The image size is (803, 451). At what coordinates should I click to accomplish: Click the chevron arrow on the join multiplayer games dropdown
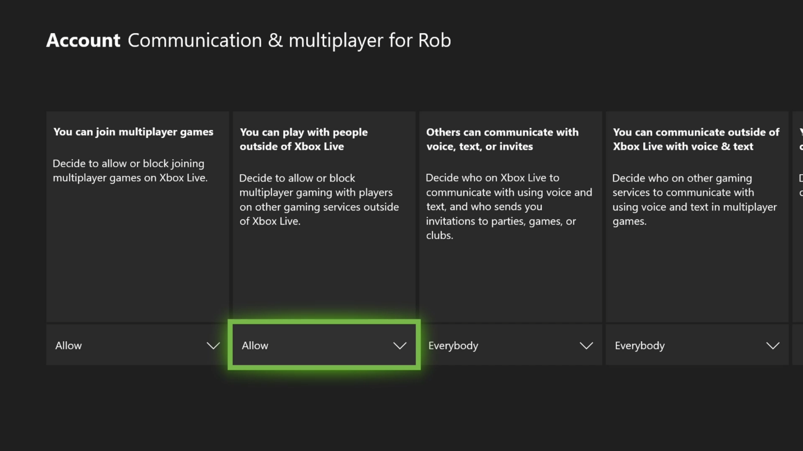[x=213, y=346]
